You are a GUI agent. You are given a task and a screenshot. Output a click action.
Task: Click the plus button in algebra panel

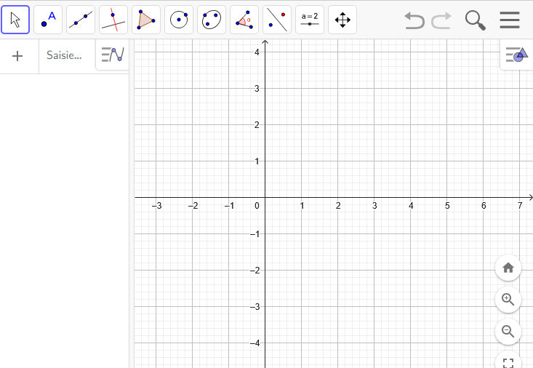click(18, 56)
